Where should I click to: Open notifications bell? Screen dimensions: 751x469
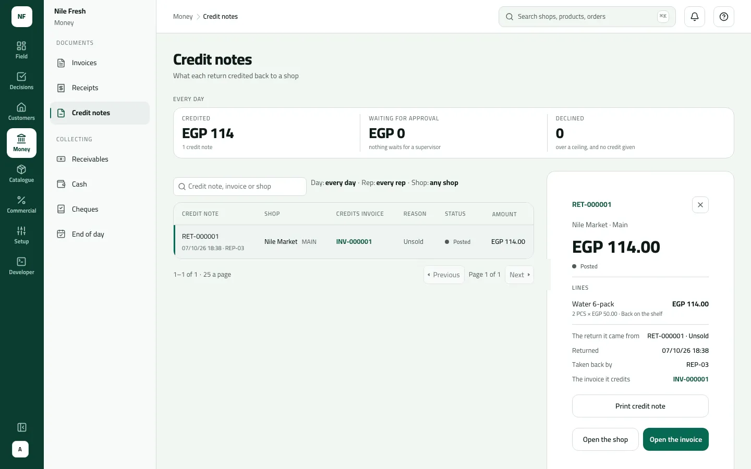tap(695, 17)
